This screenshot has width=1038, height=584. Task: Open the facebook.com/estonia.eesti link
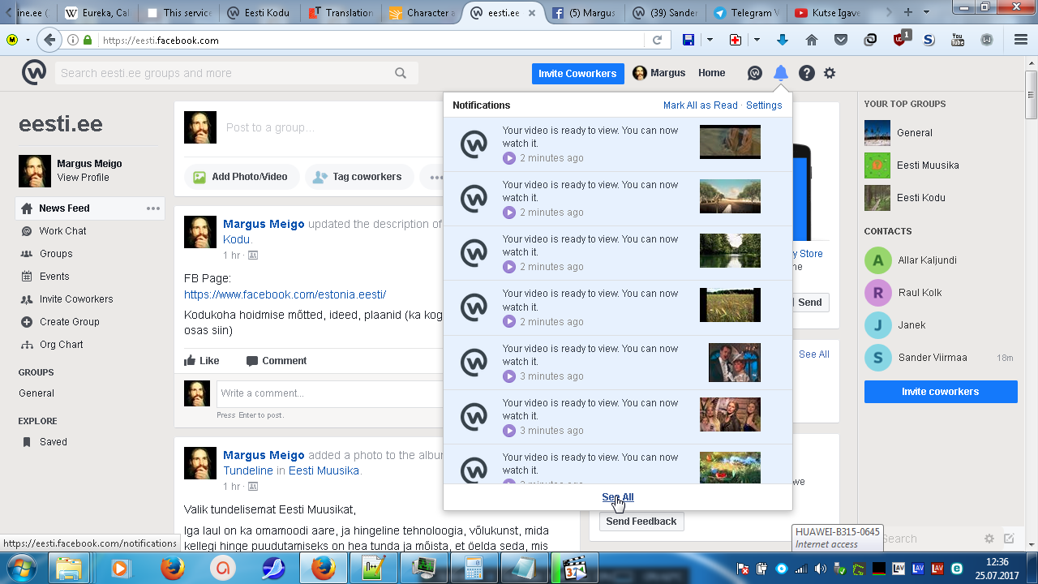coord(285,294)
